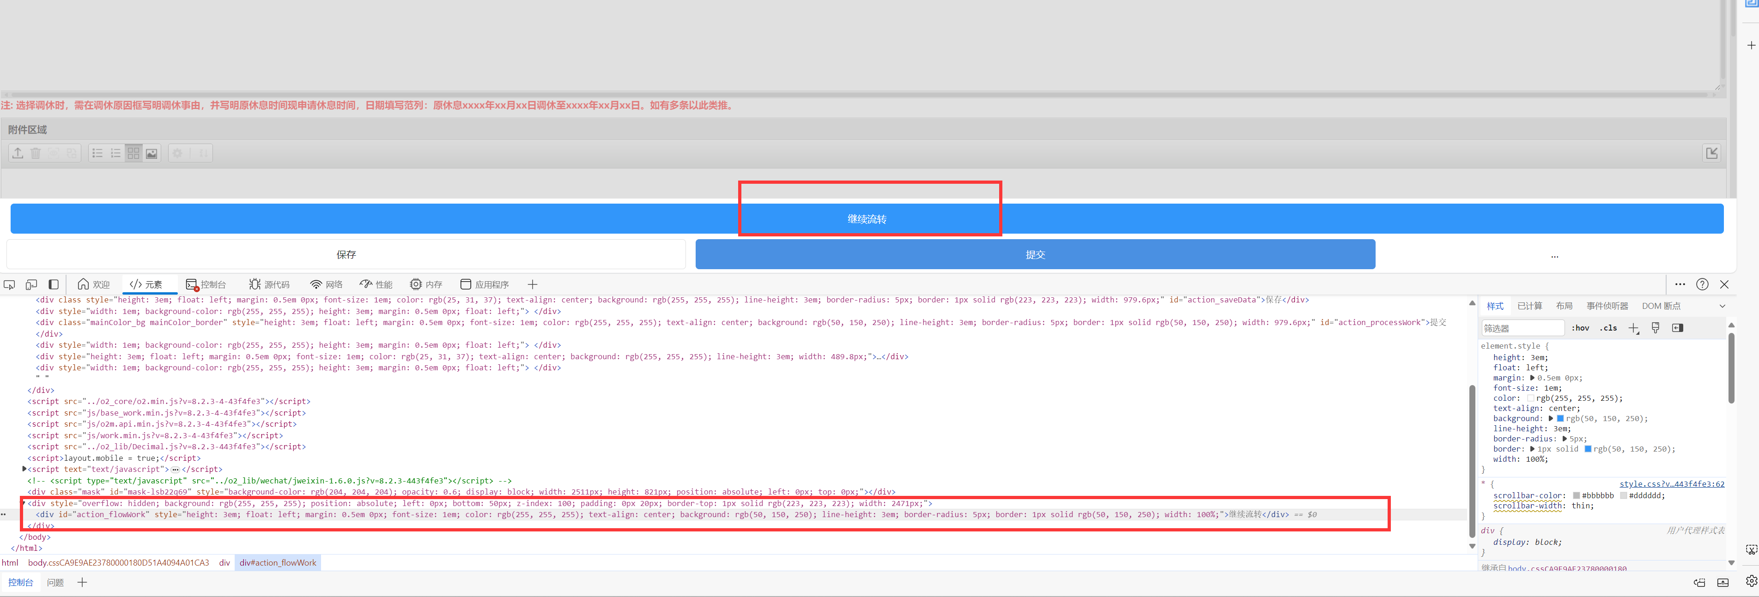Open the 已计算 computed tab
This screenshot has width=1759, height=597.
click(1529, 306)
